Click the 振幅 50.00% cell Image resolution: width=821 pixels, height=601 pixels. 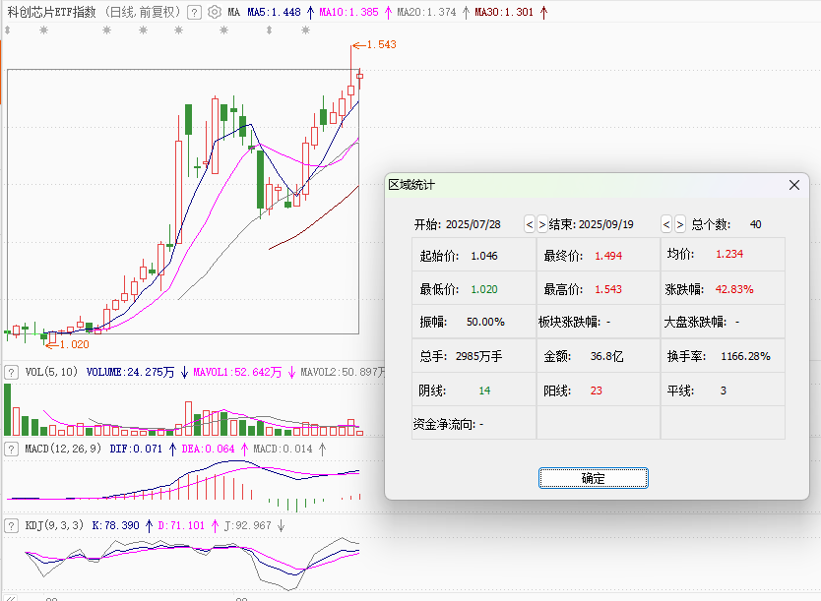(474, 322)
